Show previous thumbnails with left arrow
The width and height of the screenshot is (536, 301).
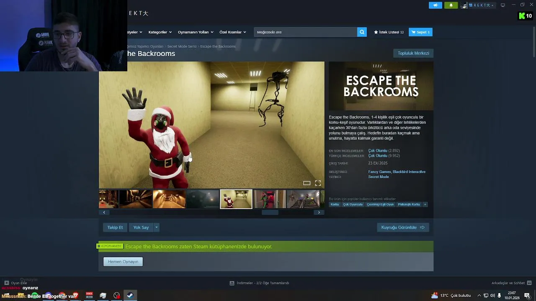coord(104,212)
